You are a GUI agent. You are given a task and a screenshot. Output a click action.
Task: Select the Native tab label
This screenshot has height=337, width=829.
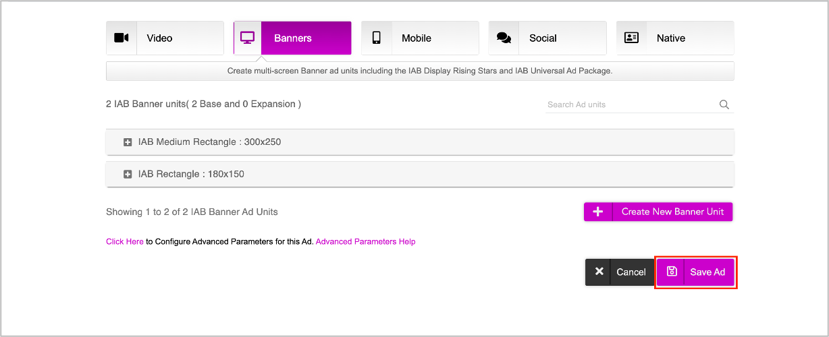point(671,38)
